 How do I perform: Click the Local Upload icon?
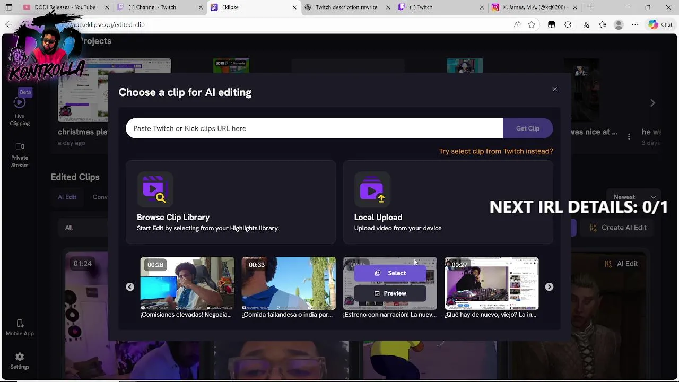pyautogui.click(x=372, y=189)
